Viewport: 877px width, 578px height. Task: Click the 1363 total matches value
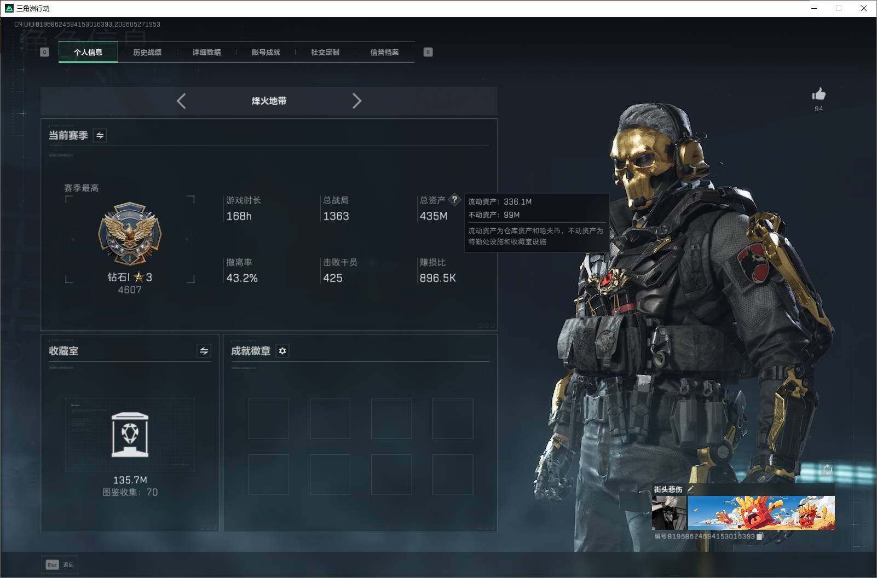point(336,216)
